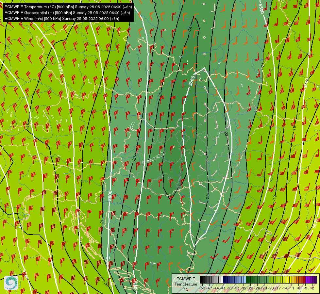Viewport: 320px width, 294px height.
Task: Click the -47 tick label on the legend
Action: pos(209,288)
